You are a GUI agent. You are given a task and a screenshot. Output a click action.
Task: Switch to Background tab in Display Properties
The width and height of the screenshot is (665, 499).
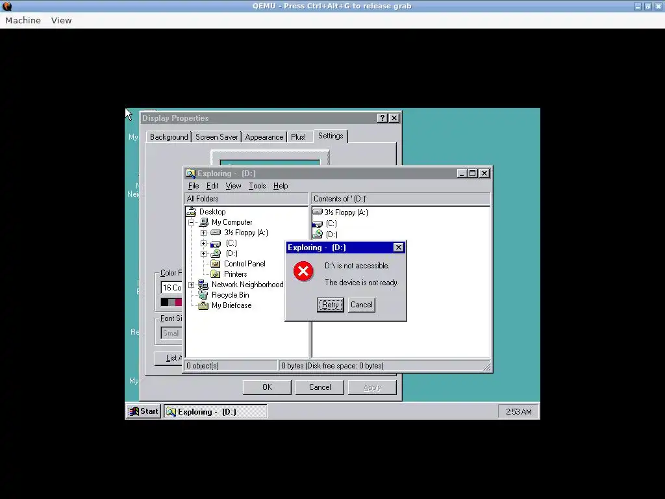point(169,137)
